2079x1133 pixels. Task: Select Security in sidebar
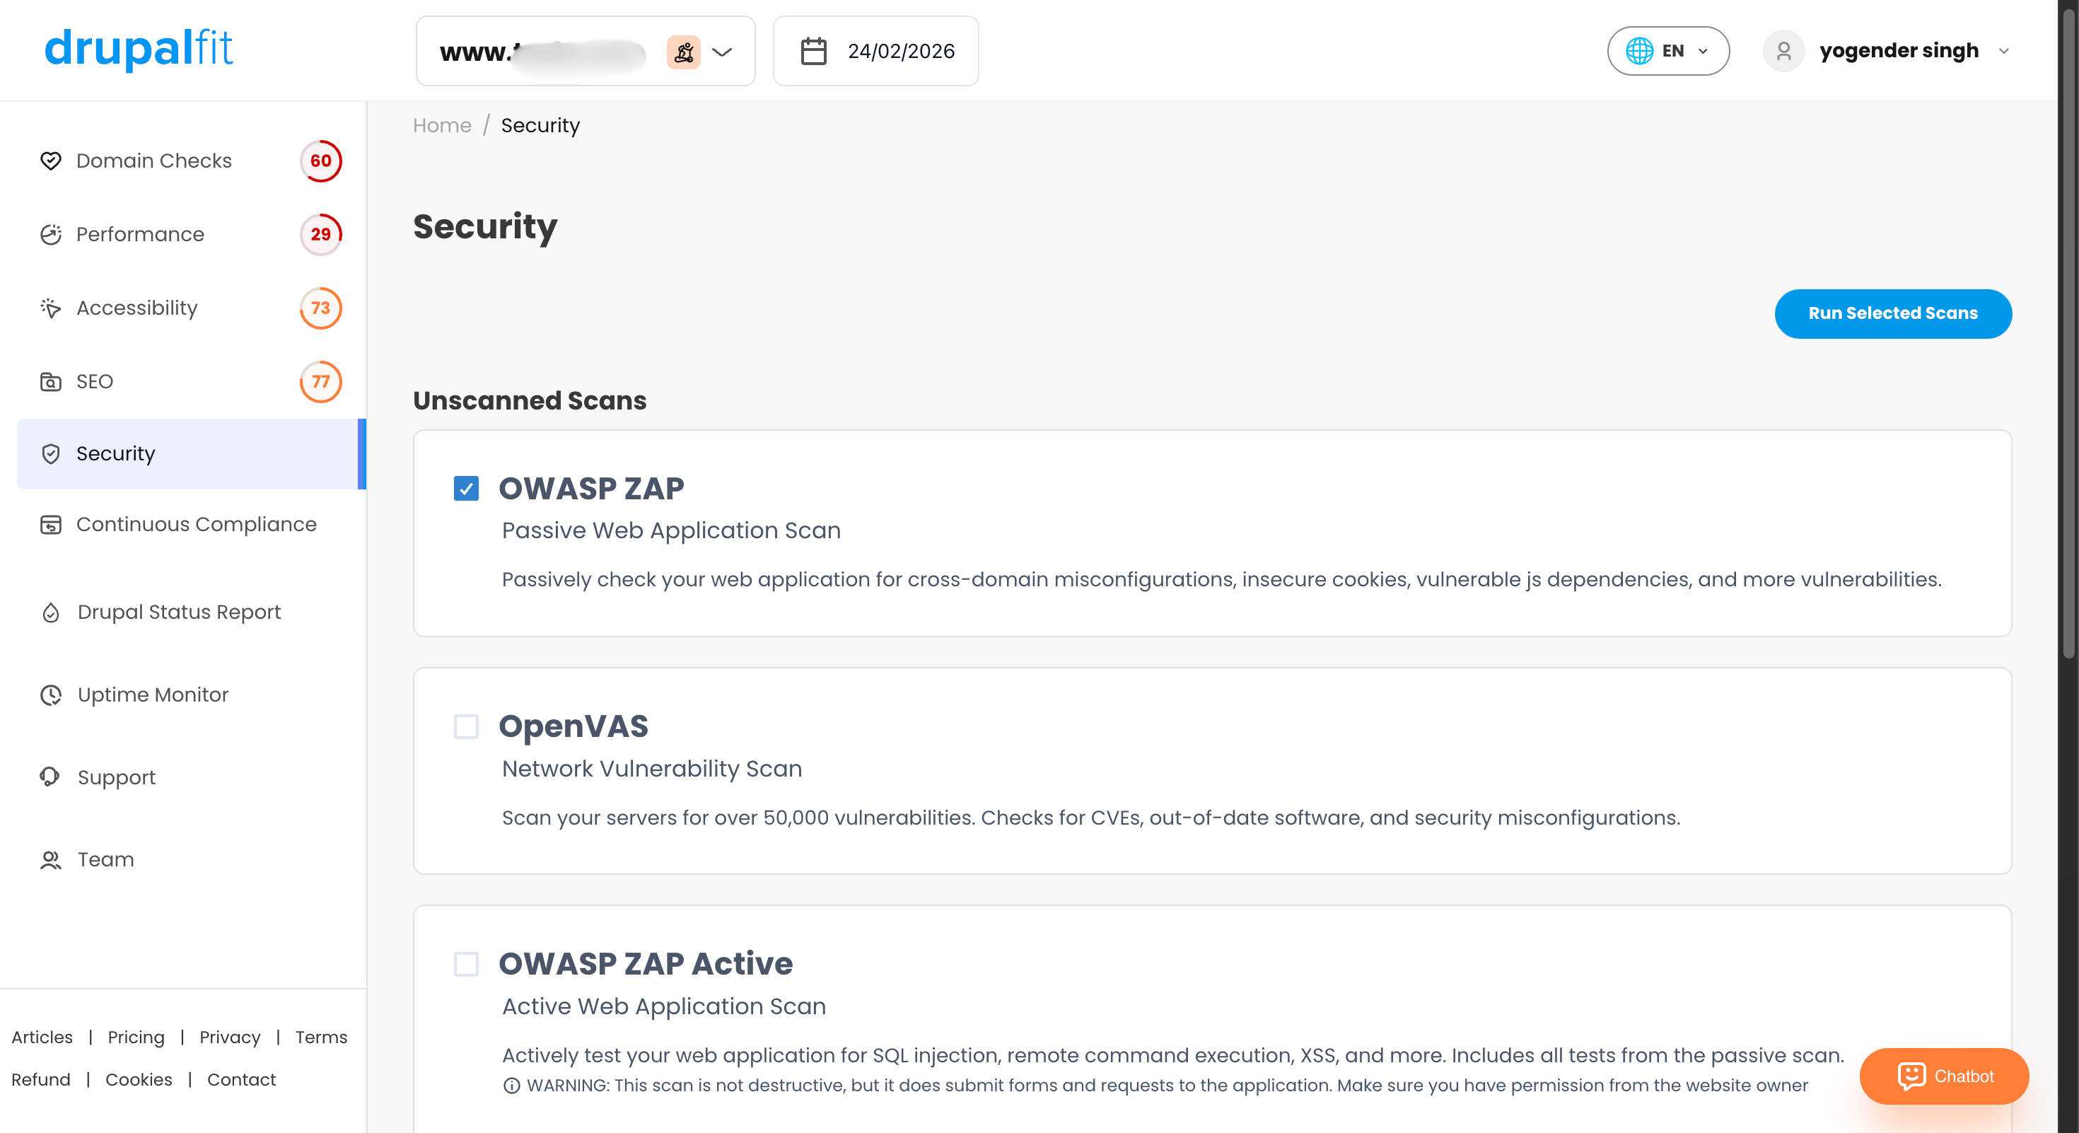click(191, 453)
